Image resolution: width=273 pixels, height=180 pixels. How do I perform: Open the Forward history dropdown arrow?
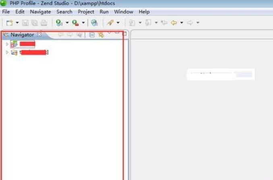[198, 23]
